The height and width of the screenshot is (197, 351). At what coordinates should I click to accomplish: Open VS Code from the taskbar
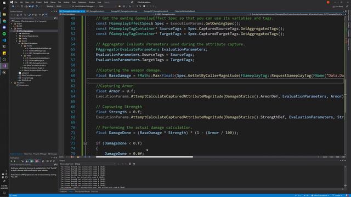(x=4, y=40)
